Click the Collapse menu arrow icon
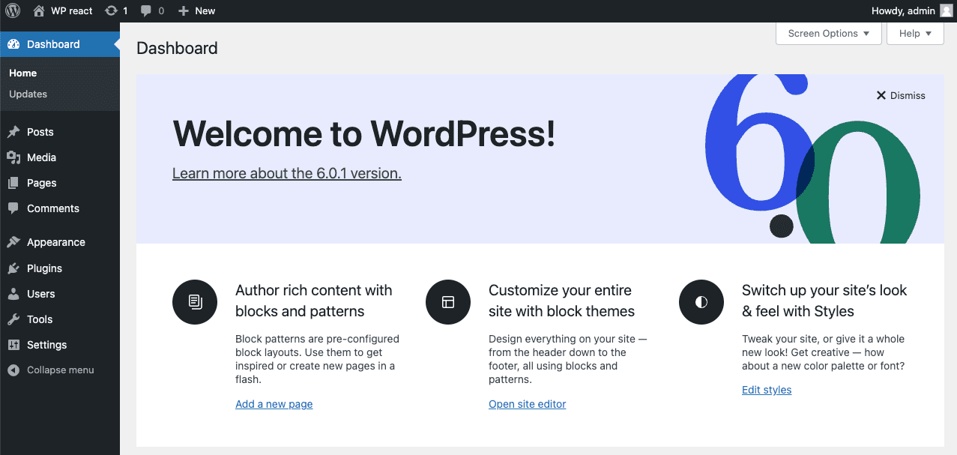This screenshot has width=957, height=455. pyautogui.click(x=13, y=370)
